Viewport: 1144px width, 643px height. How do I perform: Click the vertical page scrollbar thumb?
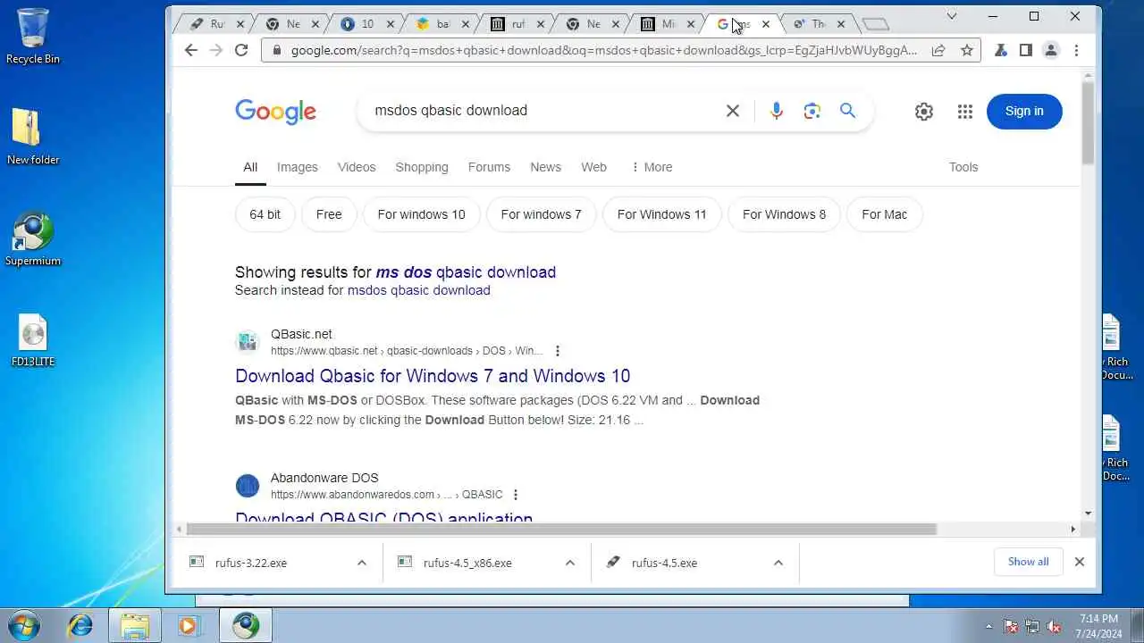pyautogui.click(x=1088, y=122)
